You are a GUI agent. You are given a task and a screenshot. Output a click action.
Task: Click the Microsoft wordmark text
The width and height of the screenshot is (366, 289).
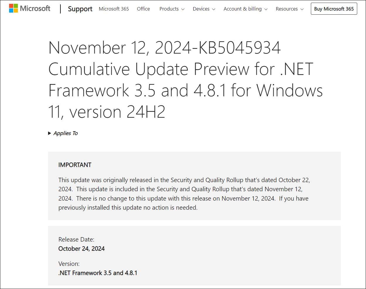click(x=35, y=8)
